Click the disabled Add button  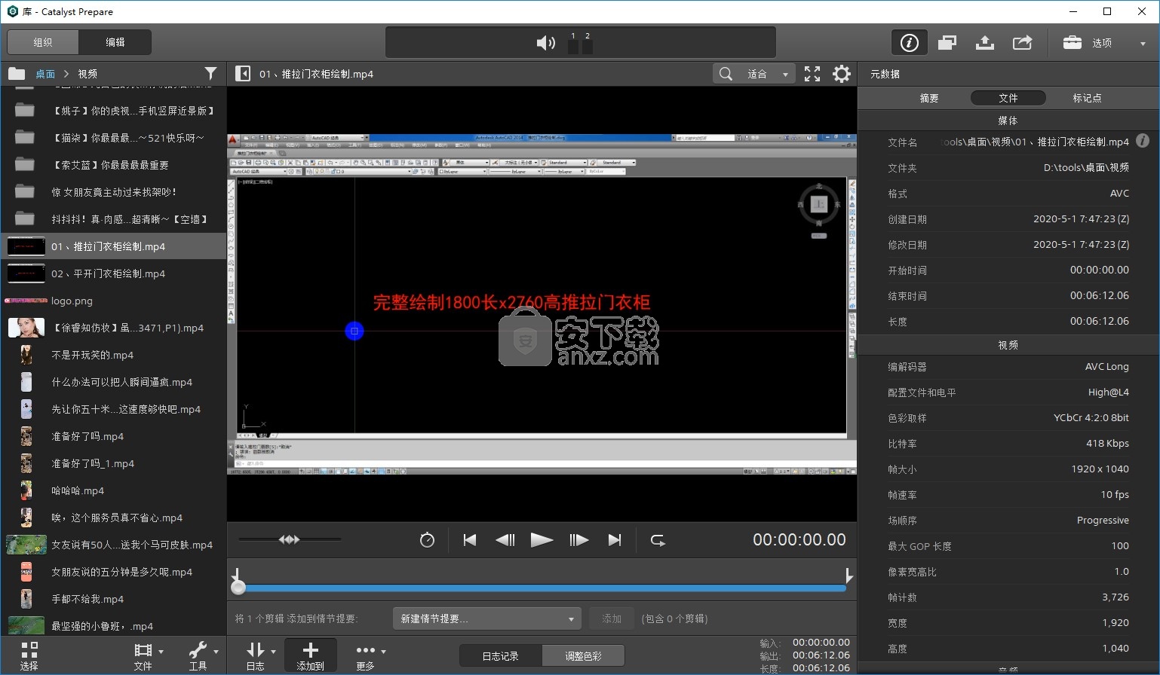coord(612,618)
